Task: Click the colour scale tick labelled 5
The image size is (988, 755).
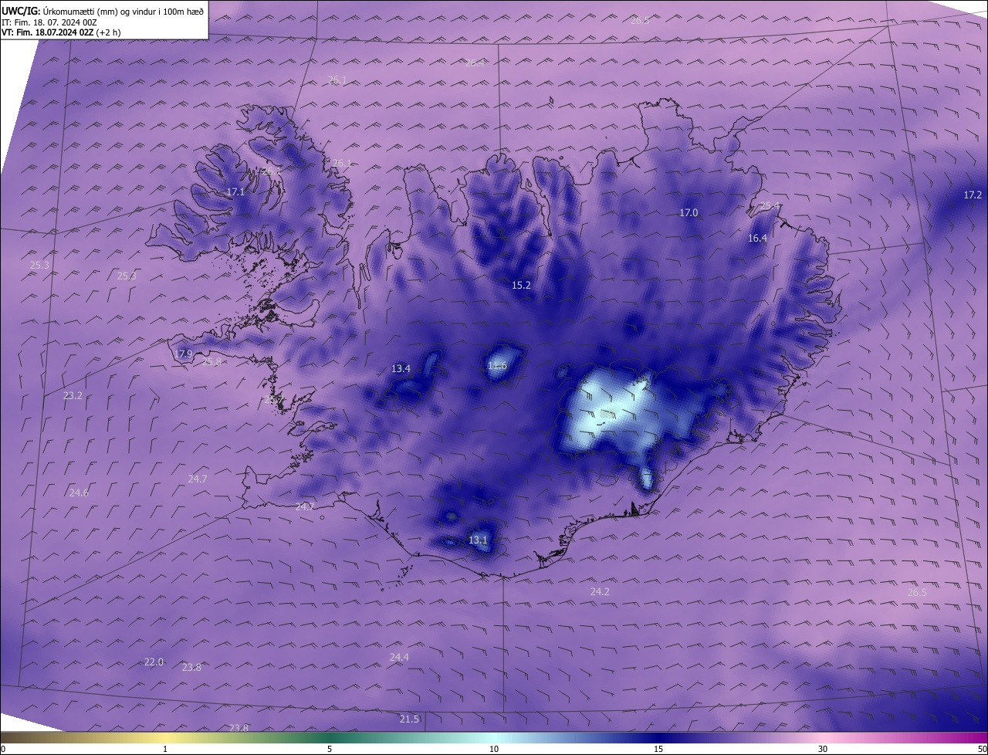Action: pyautogui.click(x=330, y=749)
